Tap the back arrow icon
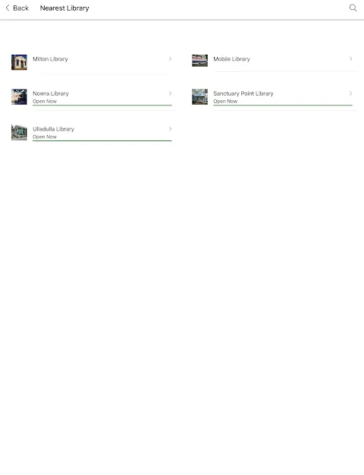This screenshot has width=364, height=475. pos(8,8)
